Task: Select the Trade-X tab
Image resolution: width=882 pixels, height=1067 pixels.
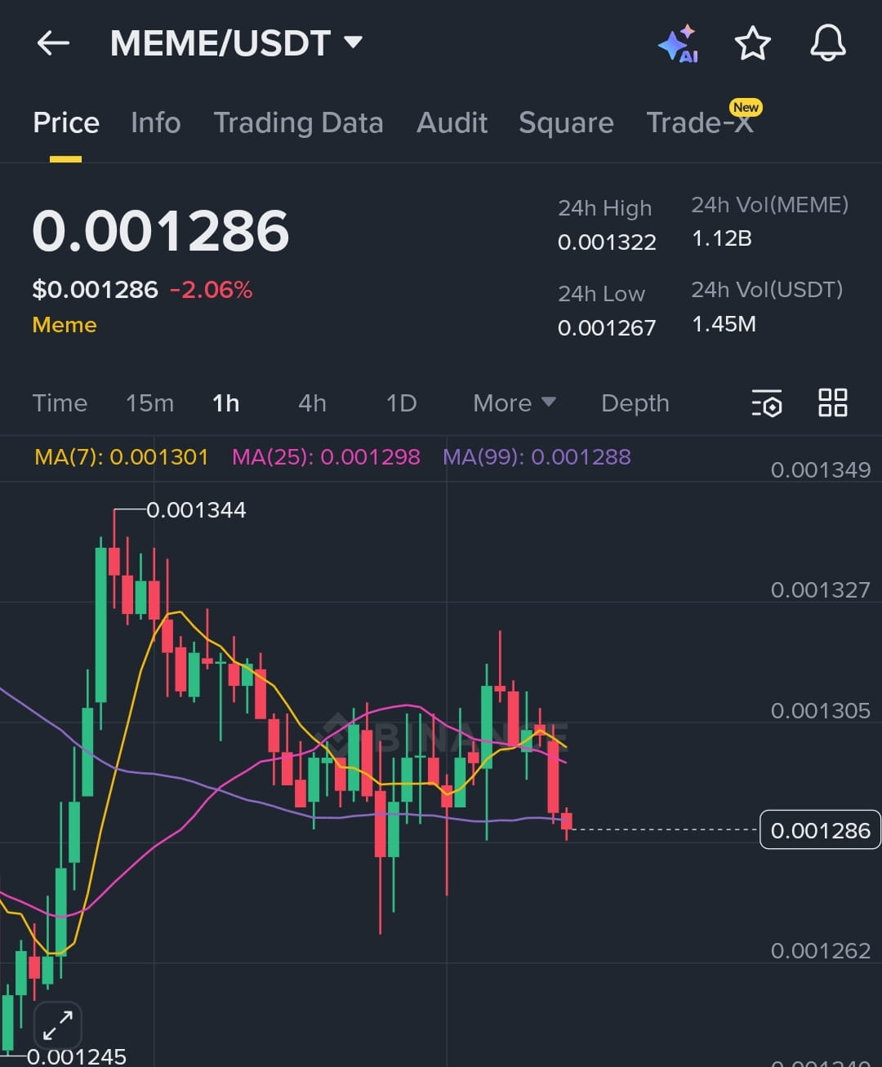Action: 700,123
